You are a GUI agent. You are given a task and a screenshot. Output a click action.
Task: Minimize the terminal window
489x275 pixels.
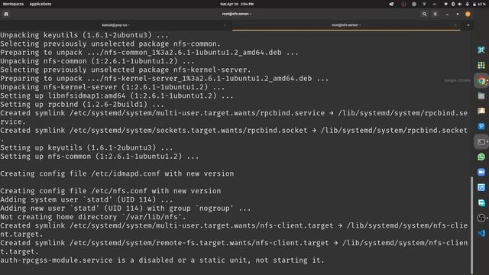(x=448, y=15)
